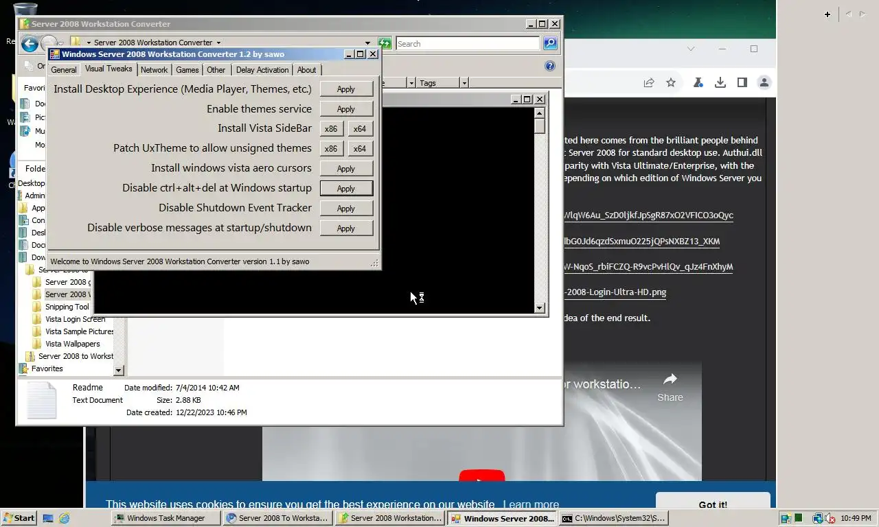The height and width of the screenshot is (527, 879).
Task: Apply Disable Shutdown Event Tracker
Action: [346, 209]
